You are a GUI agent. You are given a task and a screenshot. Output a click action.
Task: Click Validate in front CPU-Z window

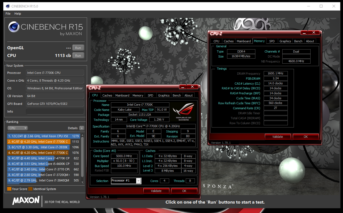(x=156, y=191)
